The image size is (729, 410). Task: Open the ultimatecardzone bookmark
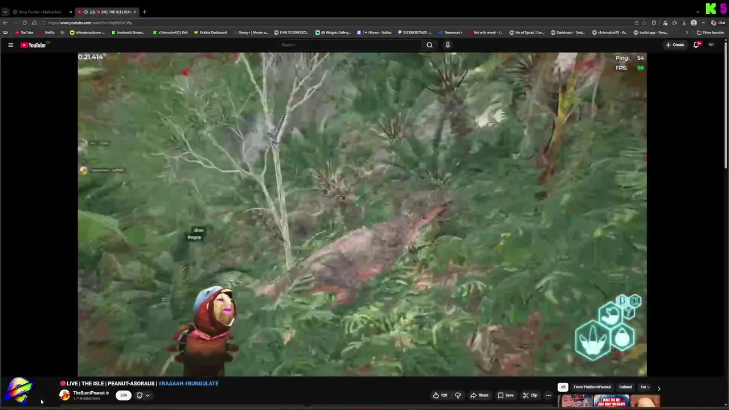tap(87, 32)
